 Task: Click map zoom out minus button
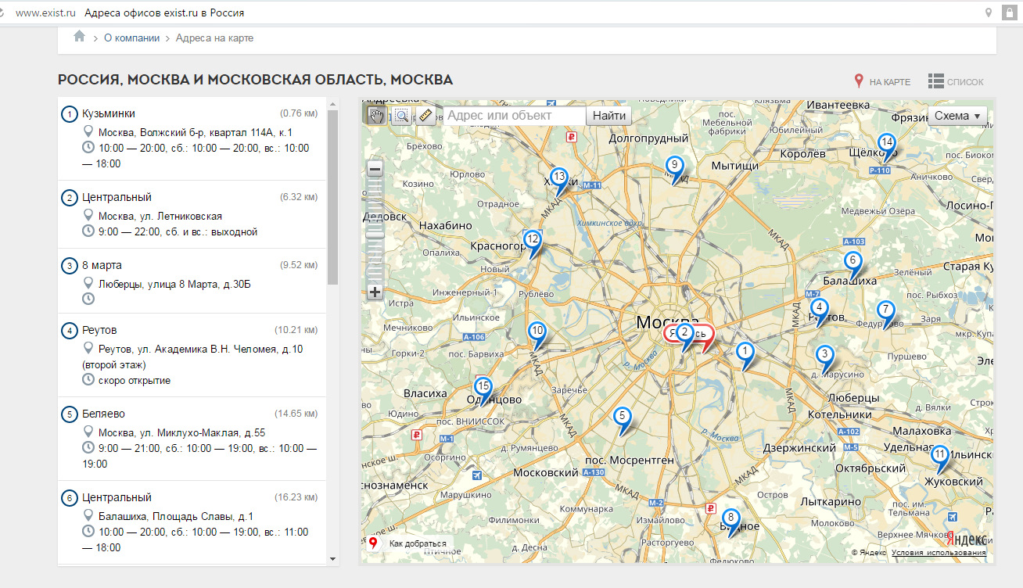[x=375, y=169]
